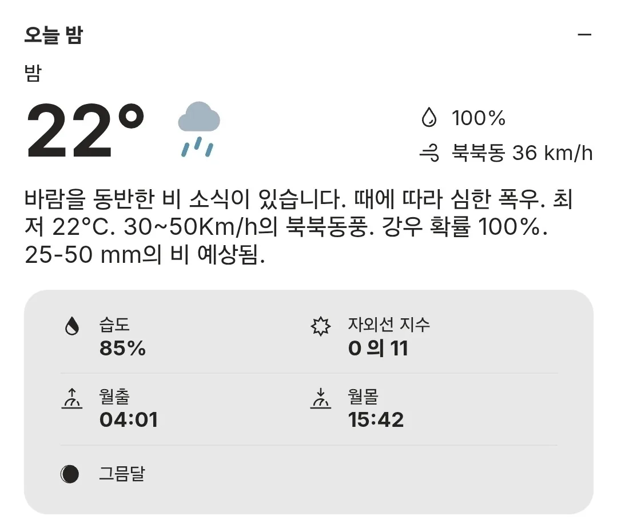
Task: Click the 자외선 지수 0 의 11 value
Action: [378, 348]
